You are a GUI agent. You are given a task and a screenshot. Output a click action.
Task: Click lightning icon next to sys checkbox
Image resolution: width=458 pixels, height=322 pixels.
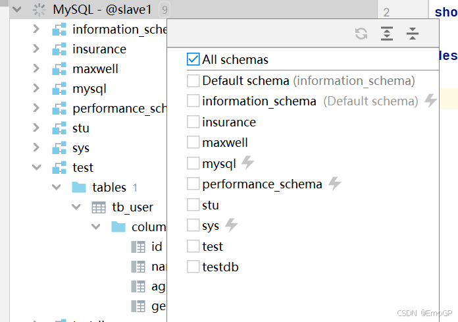232,225
